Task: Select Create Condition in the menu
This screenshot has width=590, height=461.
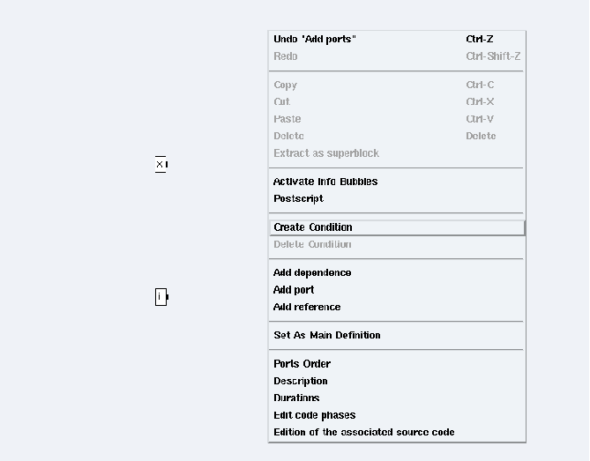Action: [x=397, y=227]
